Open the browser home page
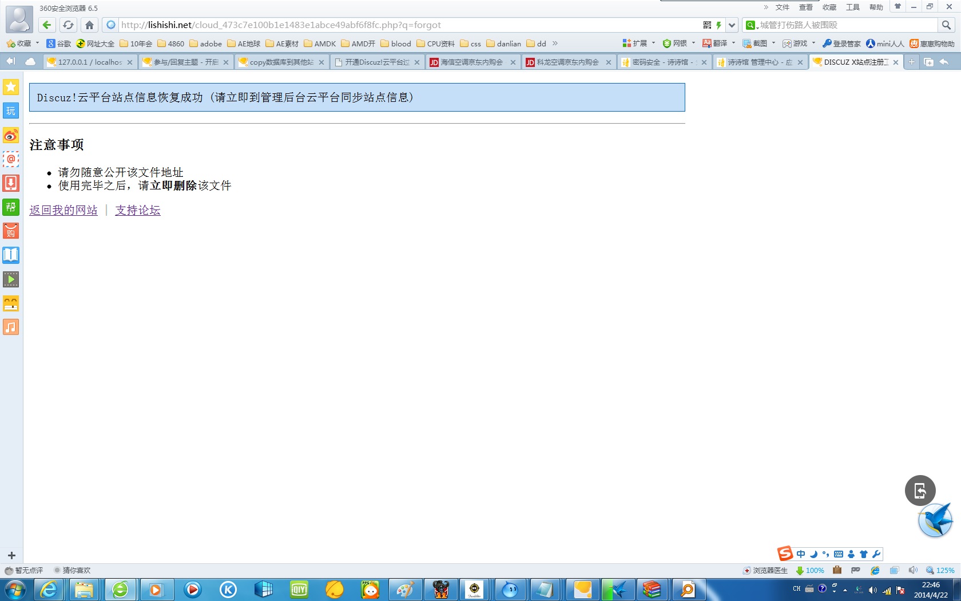 pyautogui.click(x=89, y=25)
